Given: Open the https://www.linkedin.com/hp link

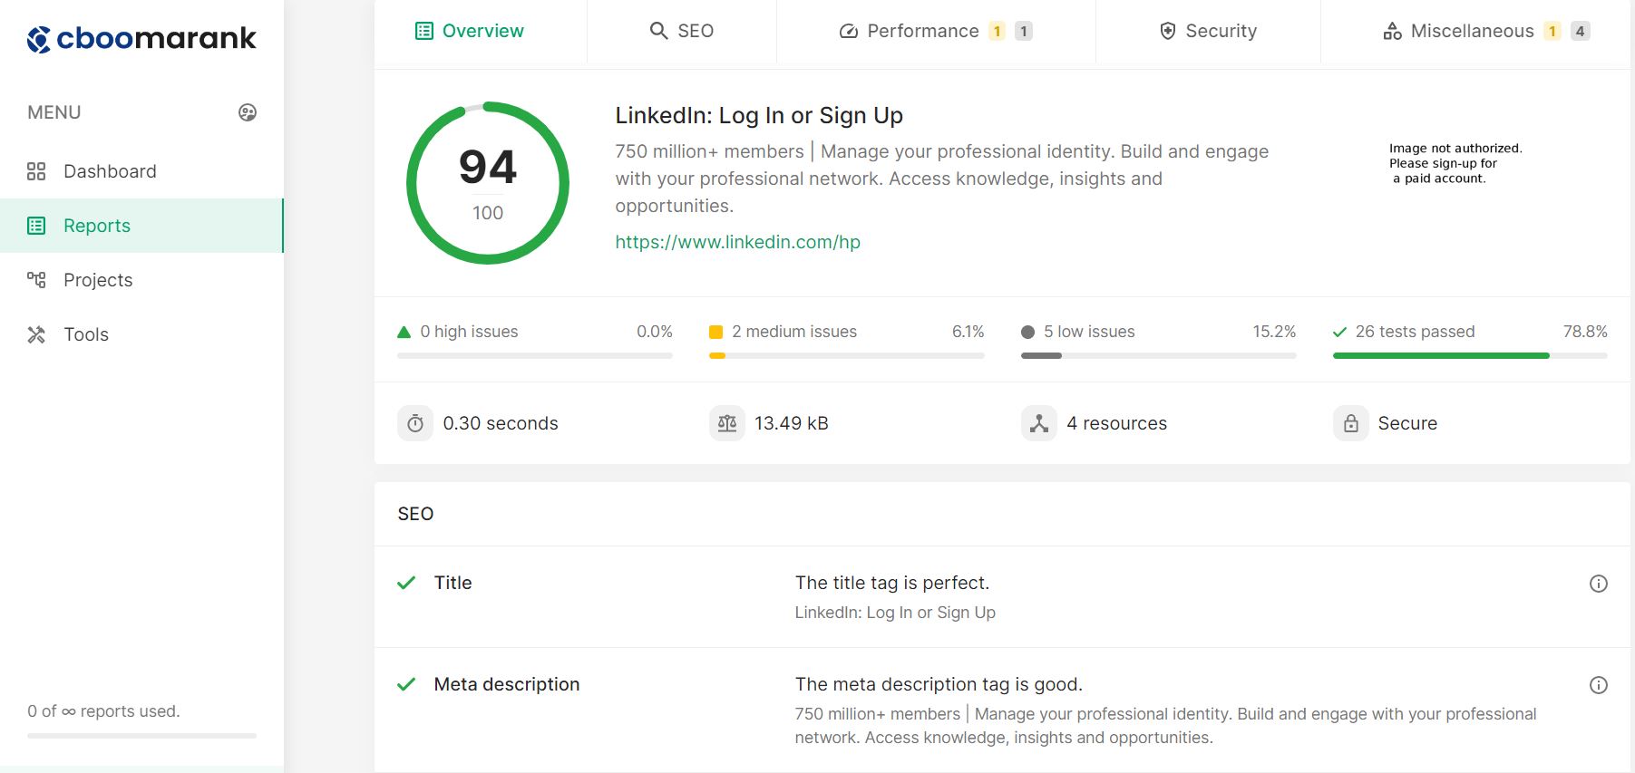Looking at the screenshot, I should [737, 242].
